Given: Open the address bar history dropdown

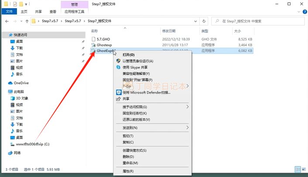Looking at the screenshot, I should tap(195, 21).
